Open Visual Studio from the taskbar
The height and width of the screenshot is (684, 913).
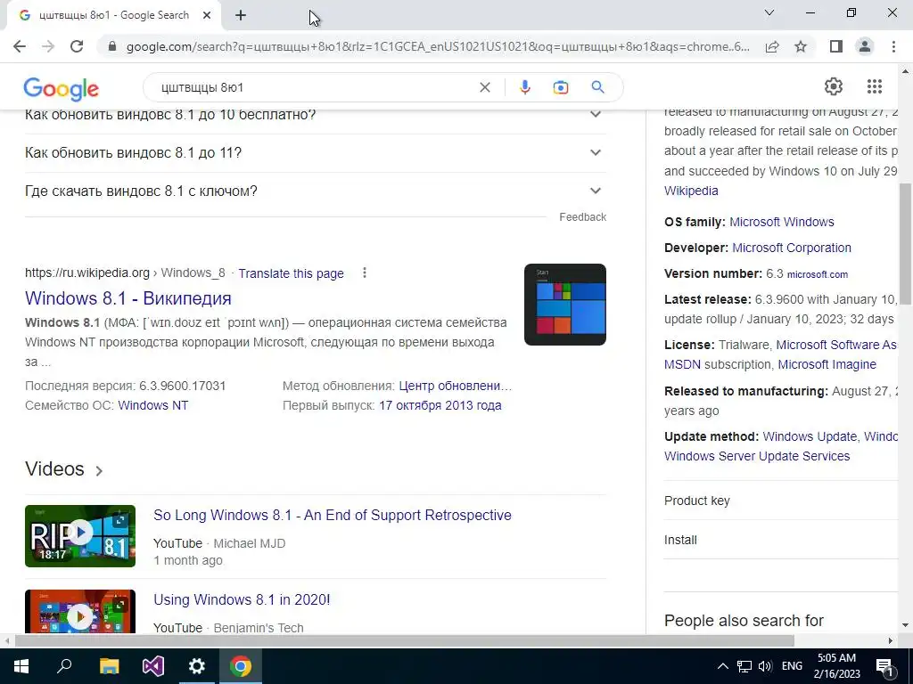153,666
